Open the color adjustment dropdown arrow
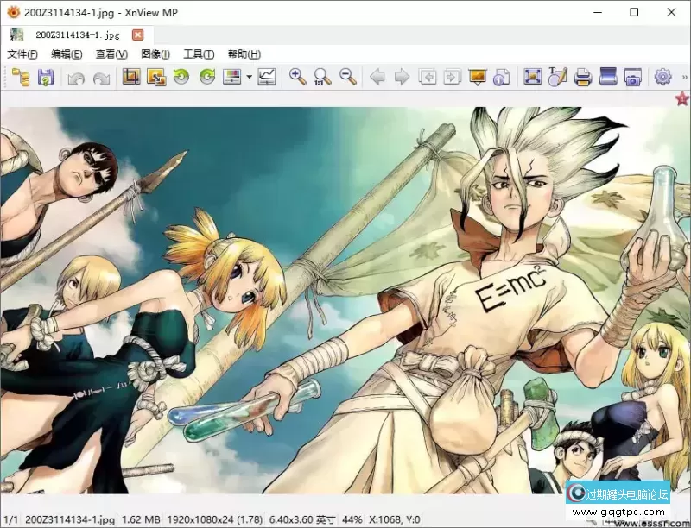Screen dimensions: 691x528 coord(248,77)
